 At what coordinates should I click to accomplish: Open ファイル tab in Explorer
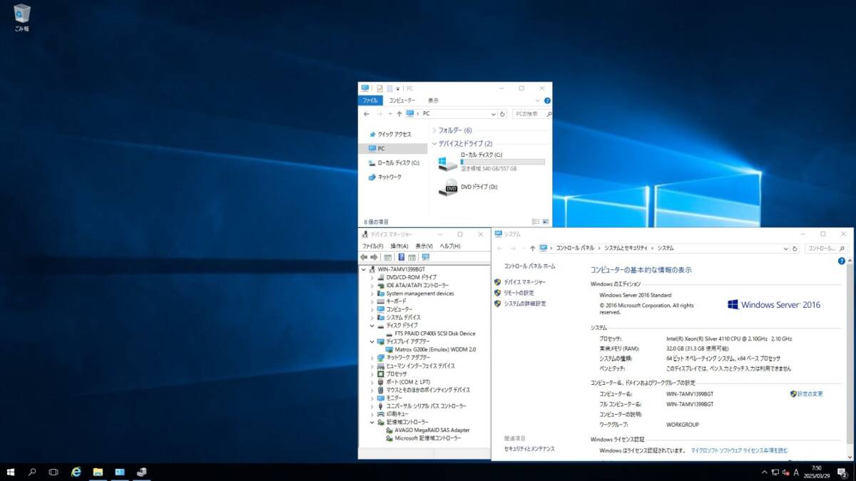click(370, 101)
